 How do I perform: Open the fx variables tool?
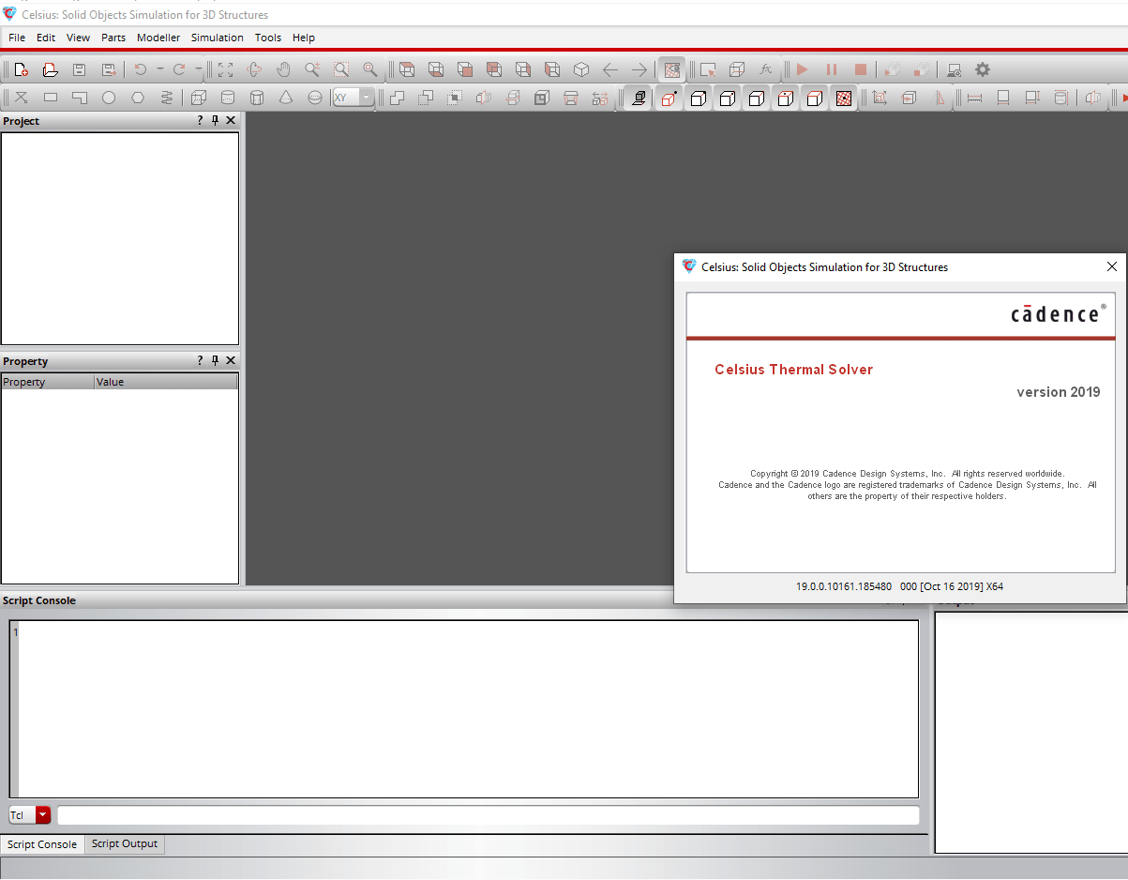[766, 69]
